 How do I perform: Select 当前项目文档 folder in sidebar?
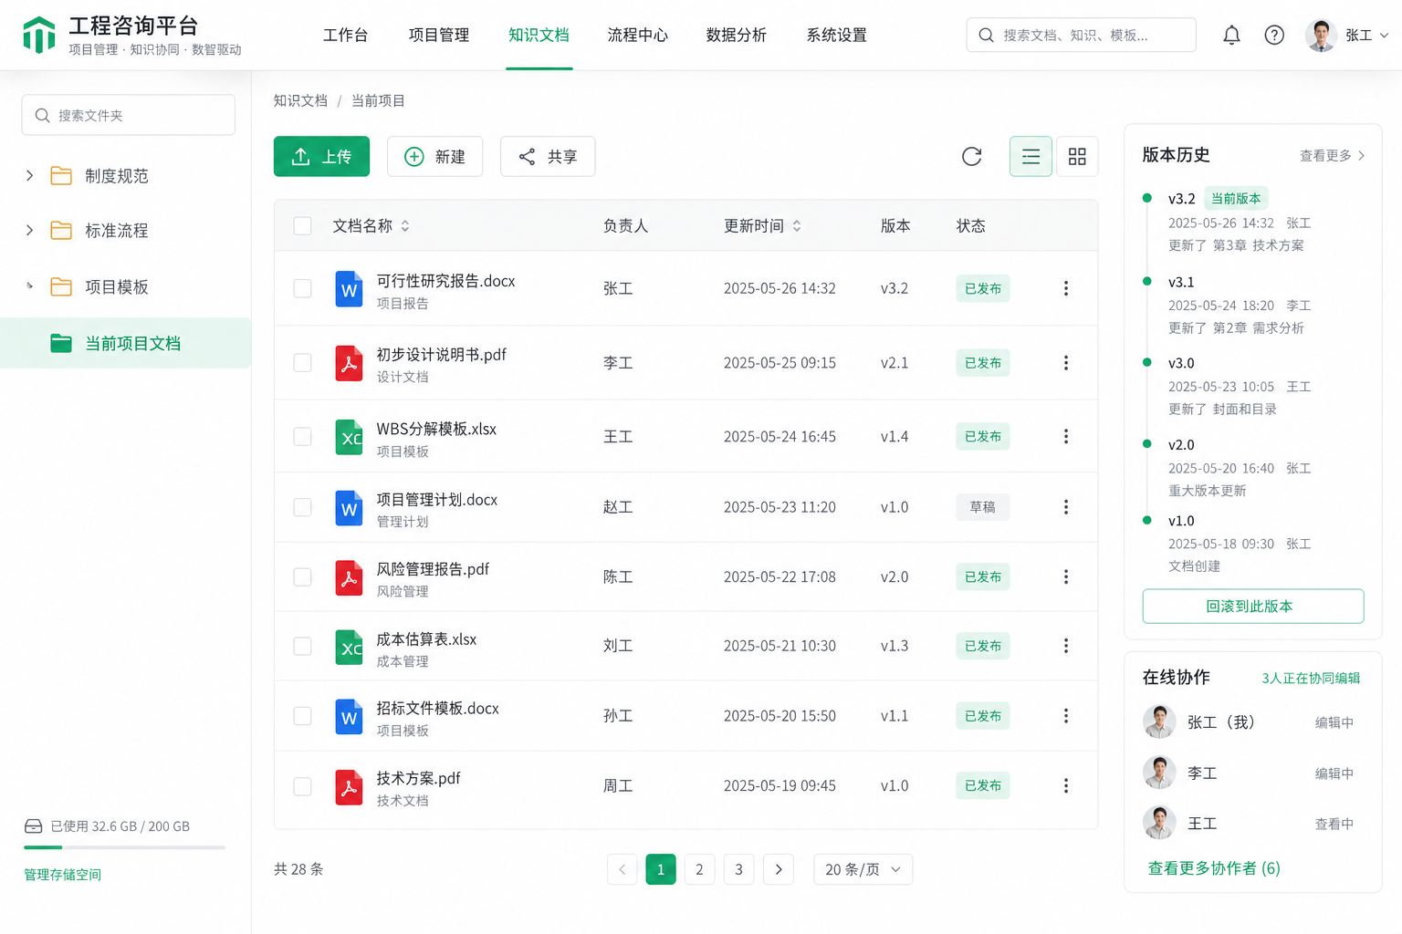tap(125, 343)
